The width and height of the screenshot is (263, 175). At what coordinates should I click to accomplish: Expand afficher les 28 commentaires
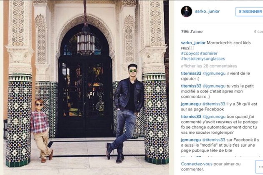(209, 66)
